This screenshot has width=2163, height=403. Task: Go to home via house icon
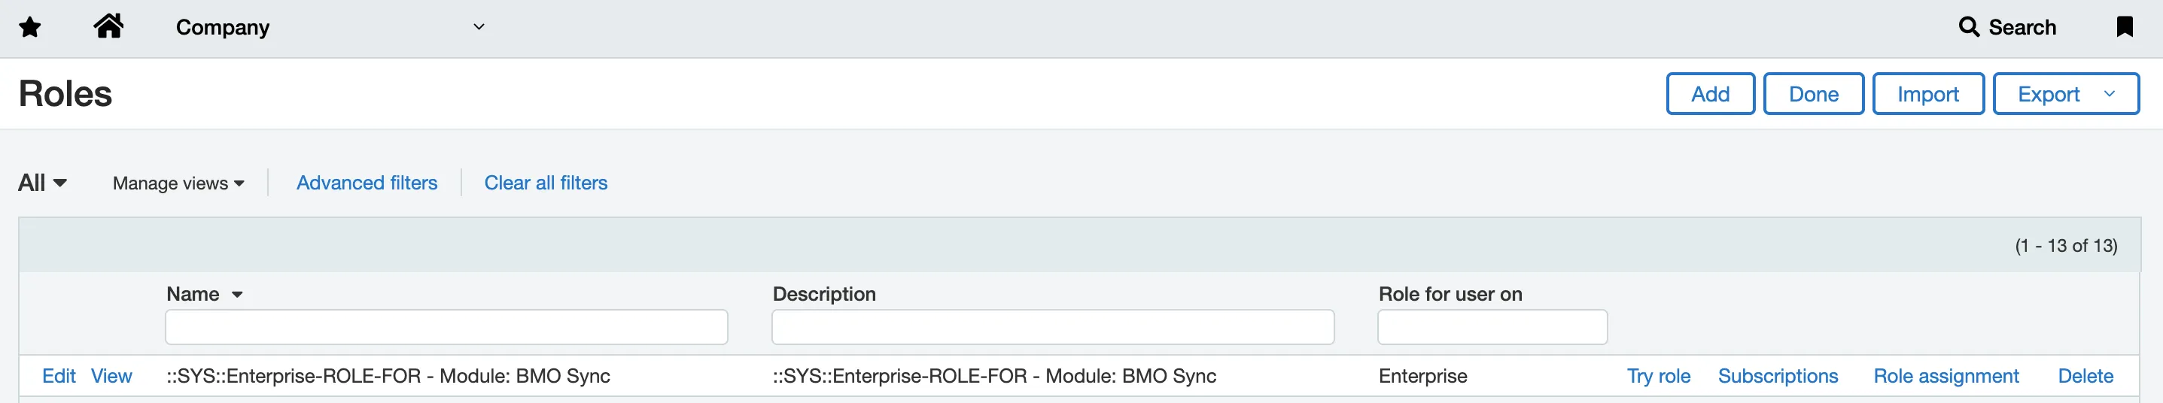[x=108, y=26]
